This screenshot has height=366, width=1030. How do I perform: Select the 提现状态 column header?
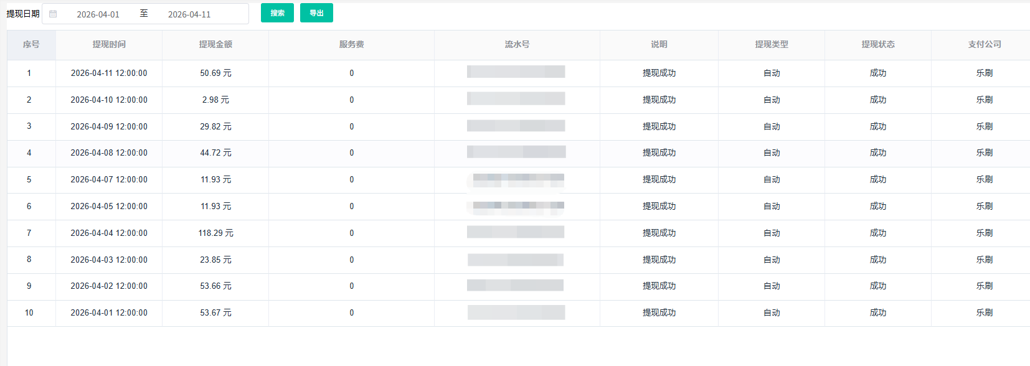point(878,44)
